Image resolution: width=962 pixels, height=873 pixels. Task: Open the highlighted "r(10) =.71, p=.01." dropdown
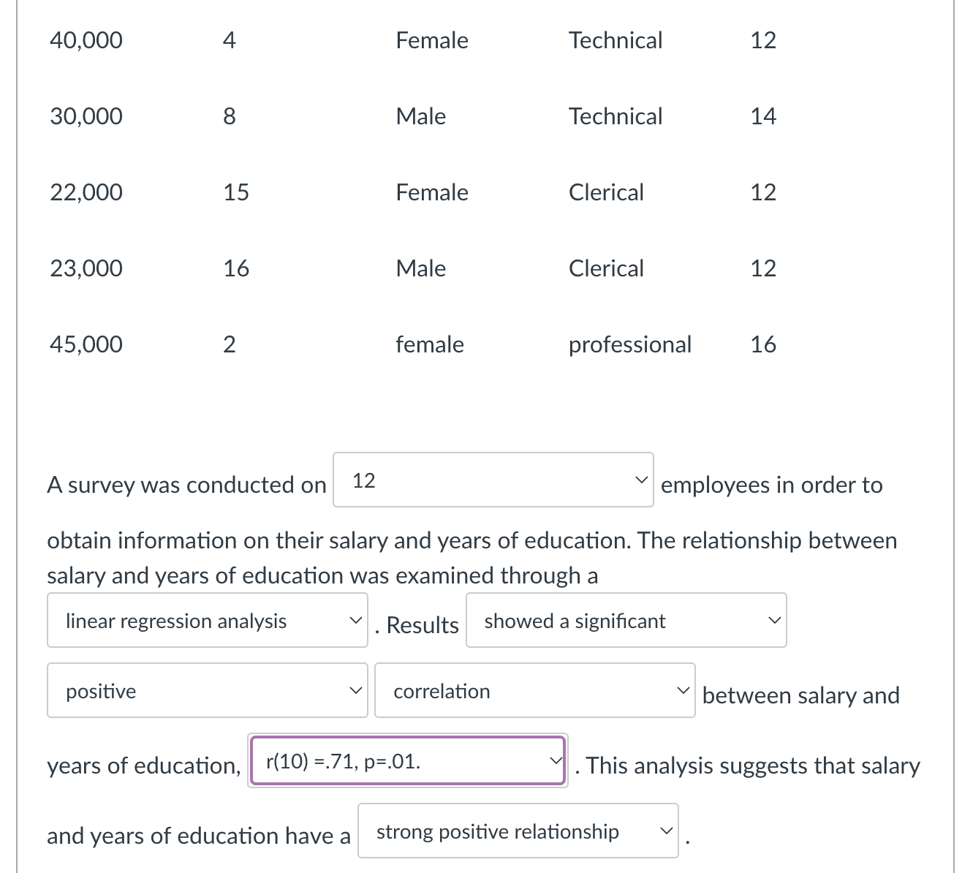tap(407, 761)
